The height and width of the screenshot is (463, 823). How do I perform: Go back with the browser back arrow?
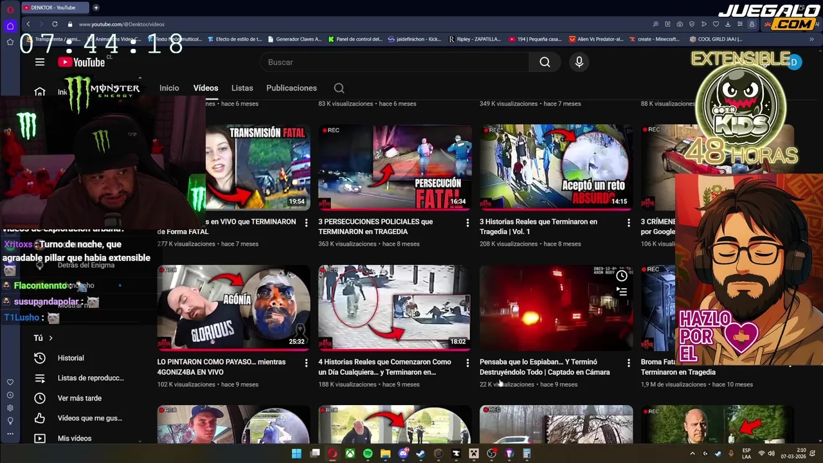click(x=28, y=24)
